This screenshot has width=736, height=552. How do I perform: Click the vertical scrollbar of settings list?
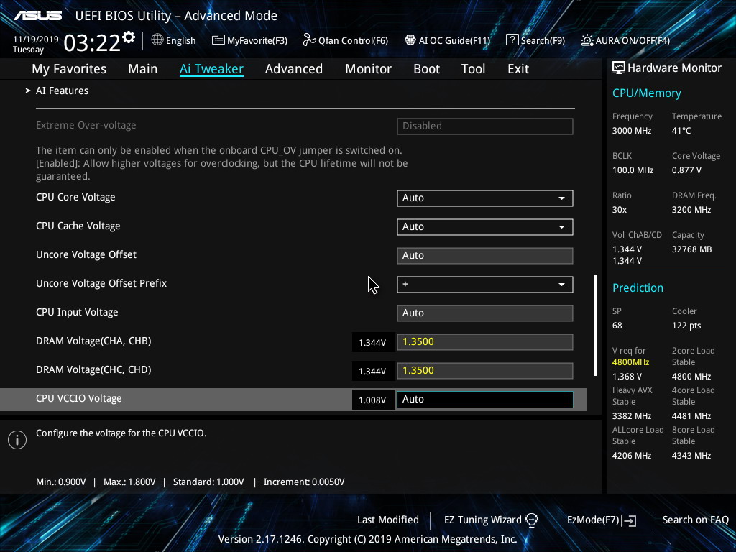pos(595,326)
